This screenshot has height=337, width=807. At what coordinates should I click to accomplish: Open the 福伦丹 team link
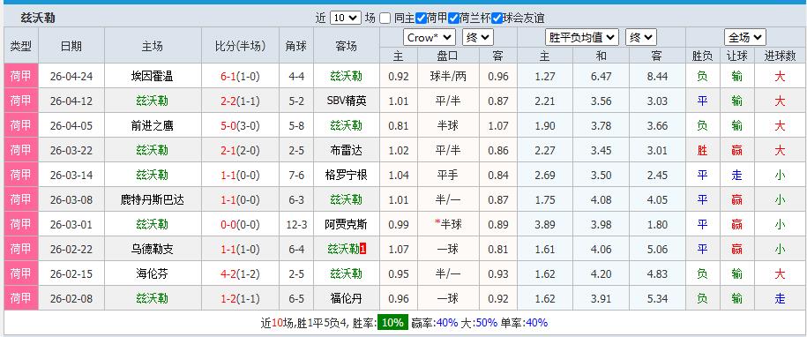pos(347,299)
